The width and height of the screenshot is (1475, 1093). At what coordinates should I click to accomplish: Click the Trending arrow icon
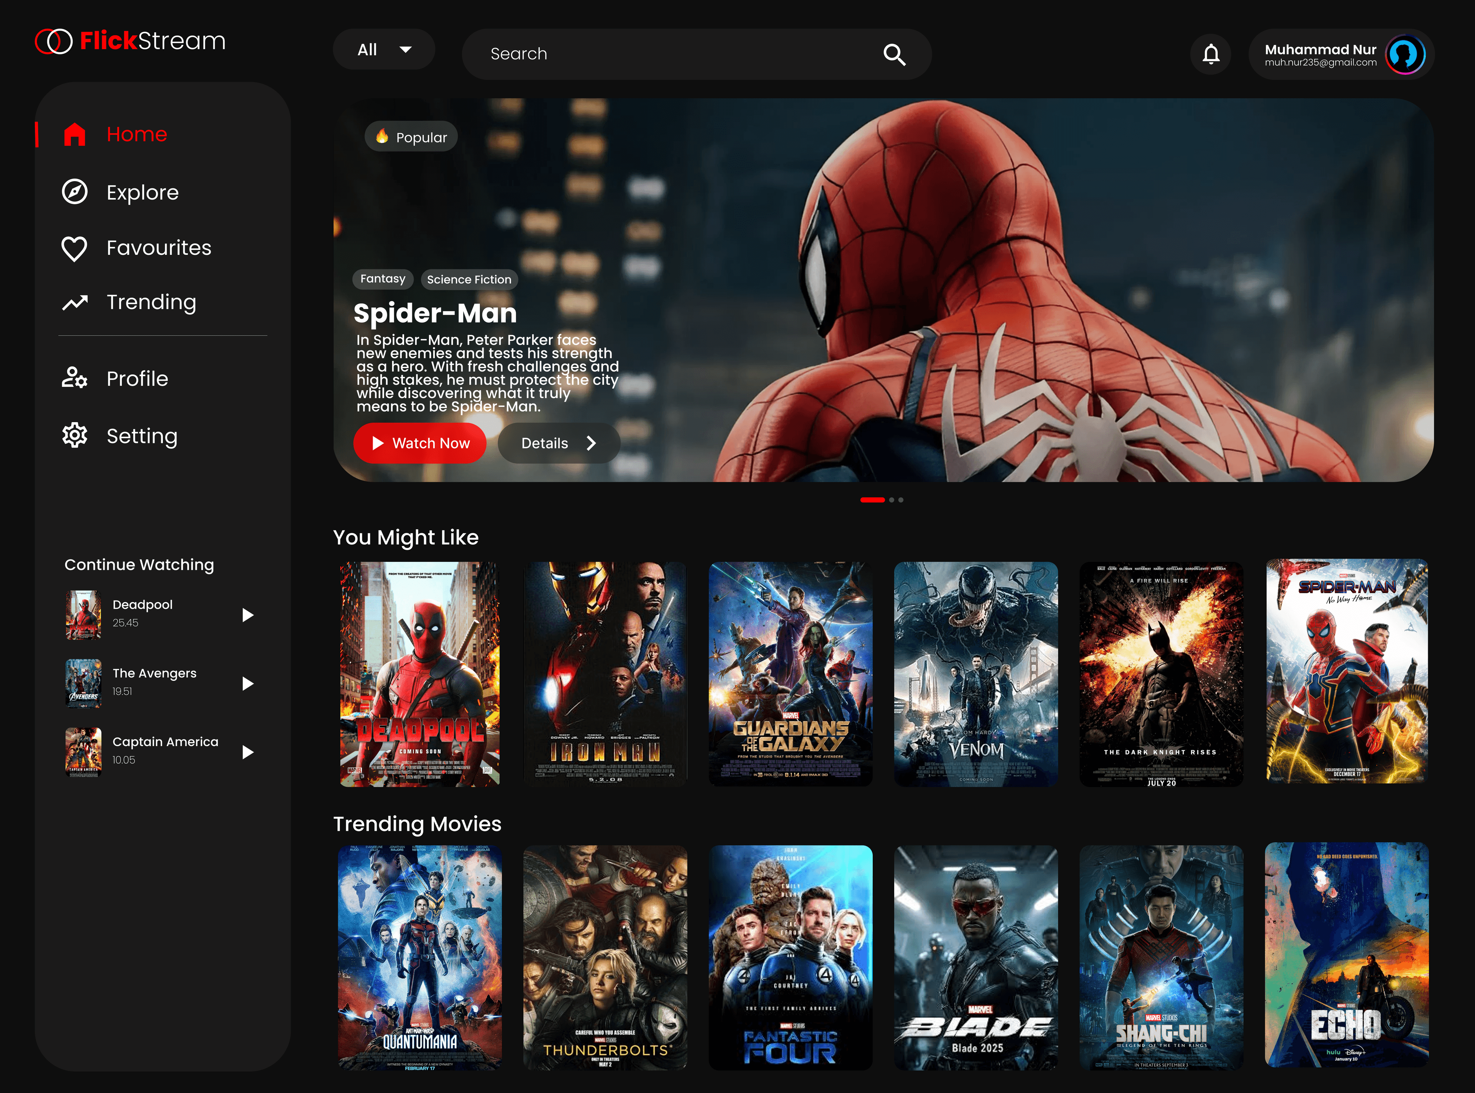[75, 302]
